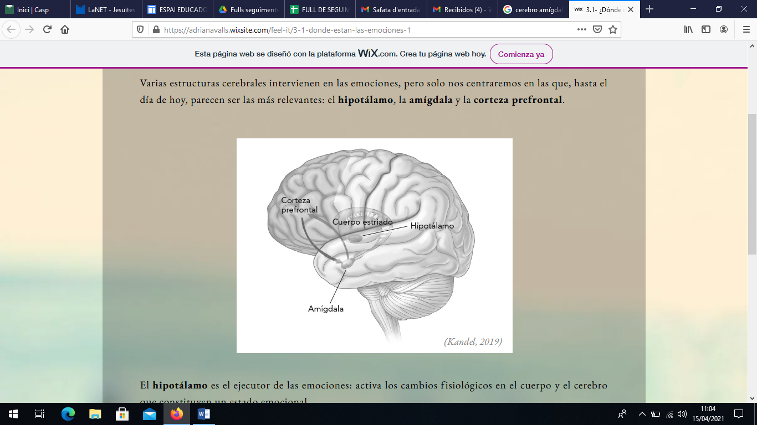The image size is (757, 425).
Task: Click the bold words corteza prefrontal
Action: [x=518, y=101]
